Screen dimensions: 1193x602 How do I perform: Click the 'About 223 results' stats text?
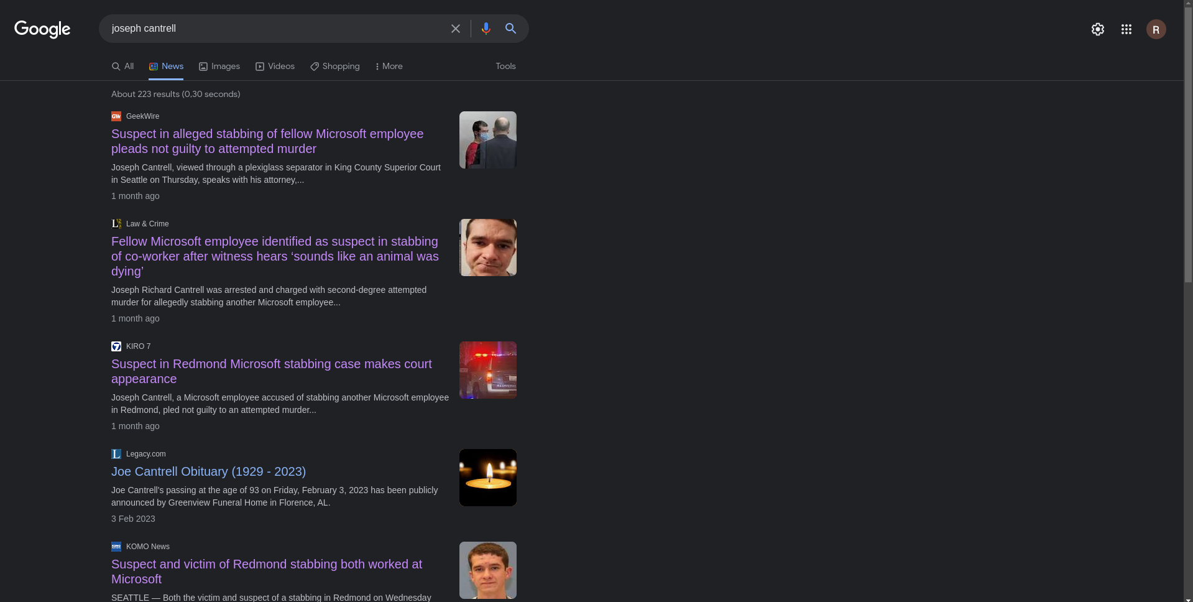(x=175, y=94)
